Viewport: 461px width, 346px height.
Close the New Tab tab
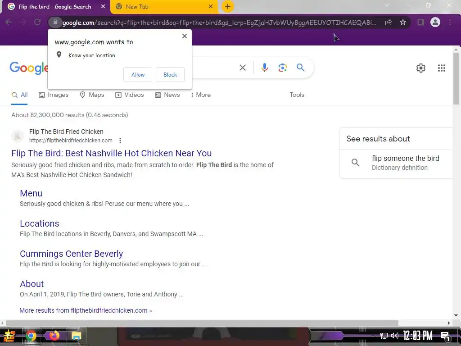pyautogui.click(x=211, y=6)
